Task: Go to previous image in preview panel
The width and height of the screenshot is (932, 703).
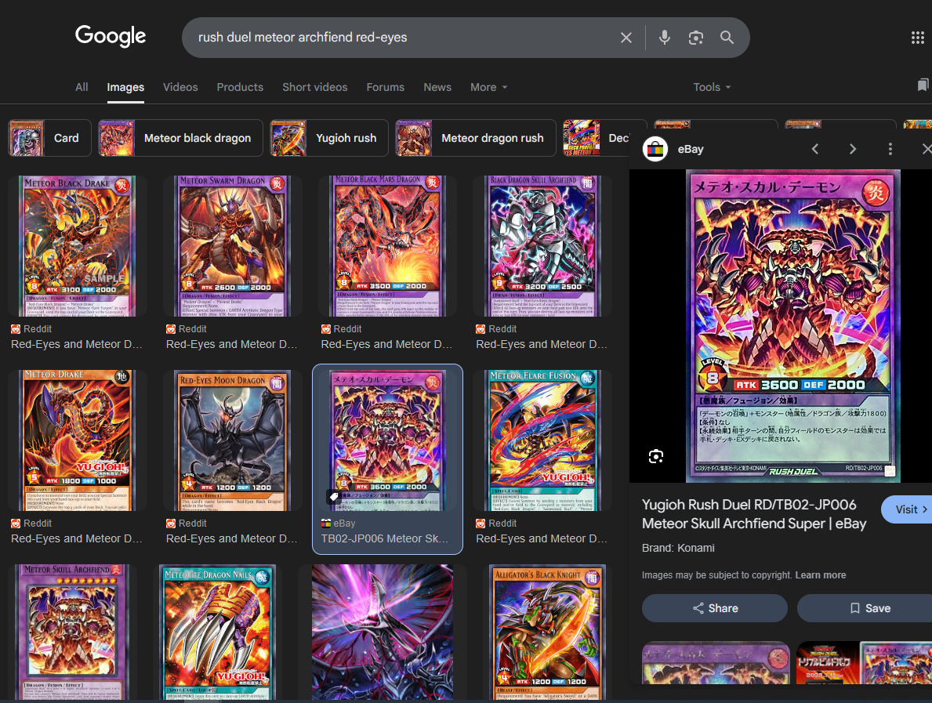Action: click(x=815, y=149)
